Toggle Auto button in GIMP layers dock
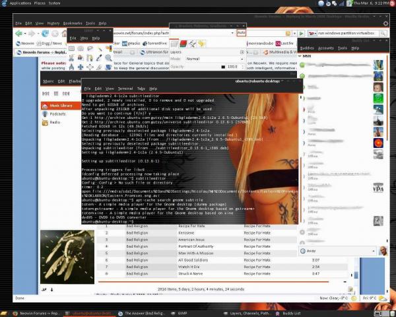The height and width of the screenshot is (317, 396). pos(241,33)
